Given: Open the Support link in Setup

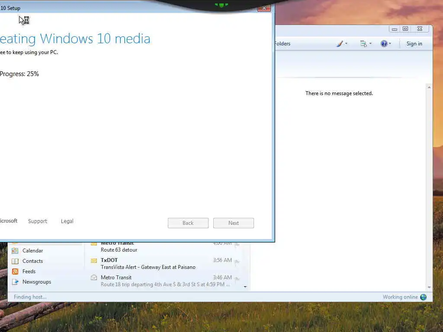Looking at the screenshot, I should tap(38, 221).
